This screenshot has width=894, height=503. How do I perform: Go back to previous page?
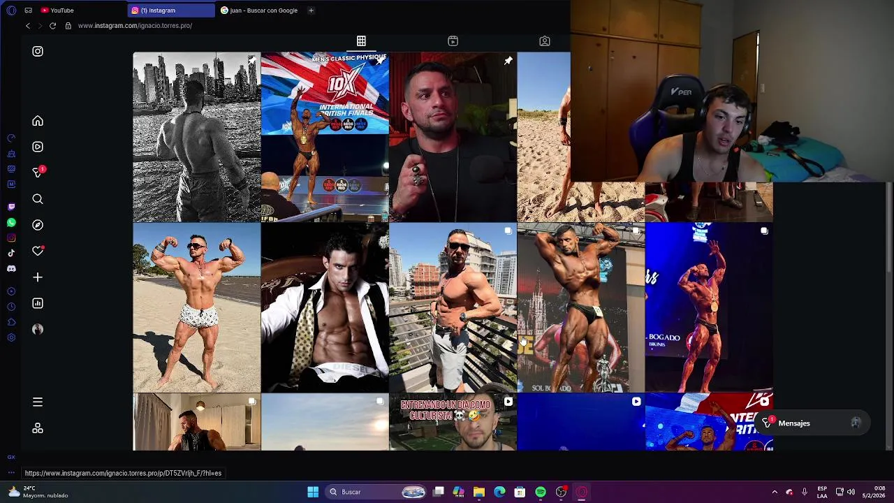coord(28,26)
